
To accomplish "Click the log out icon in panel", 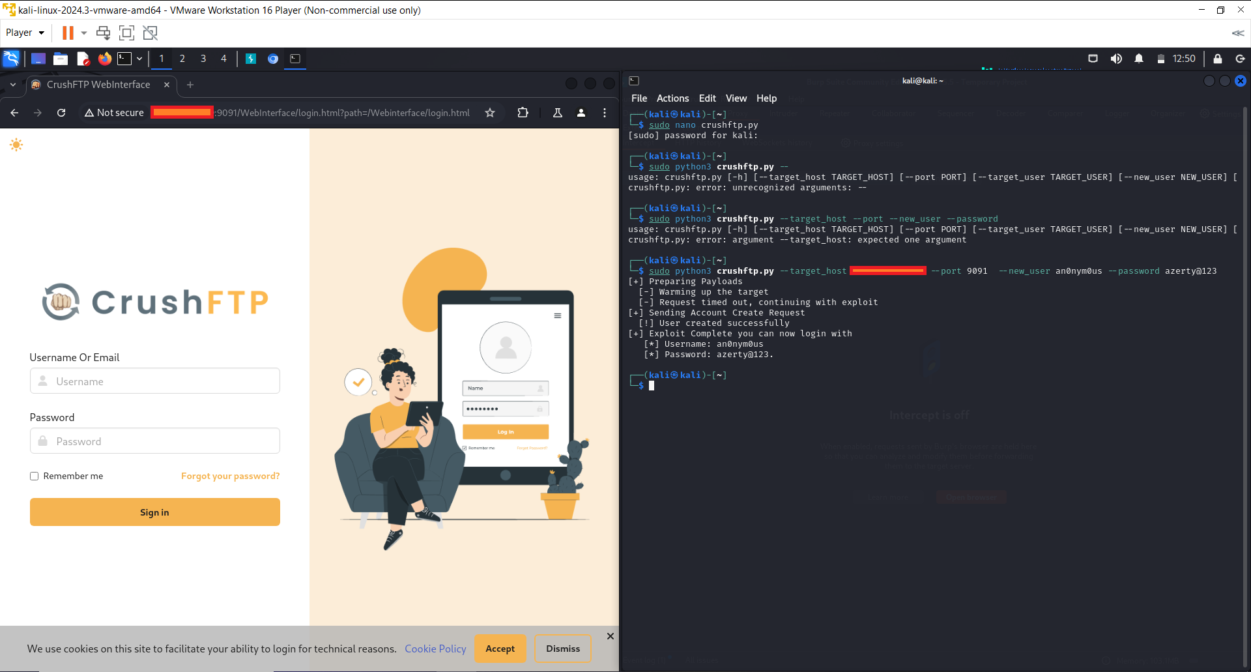I will (1240, 59).
